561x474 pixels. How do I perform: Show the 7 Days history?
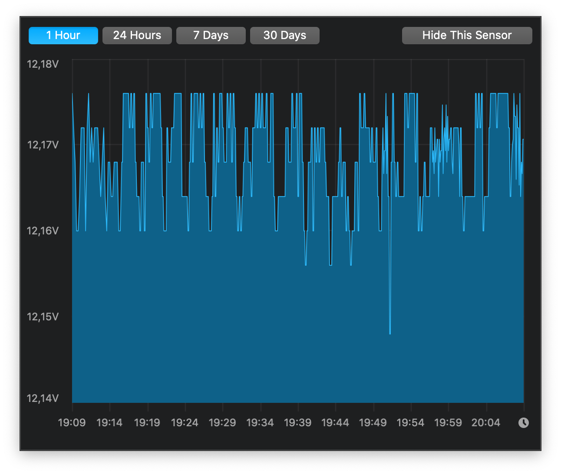pos(211,36)
